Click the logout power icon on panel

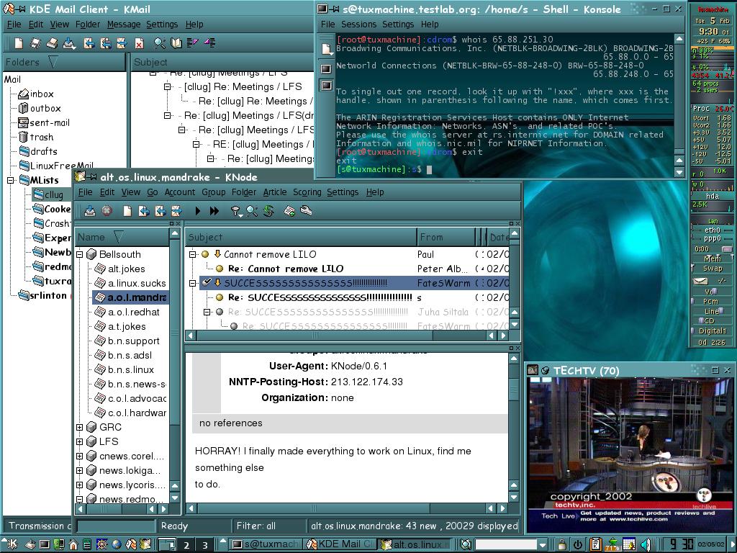click(578, 544)
